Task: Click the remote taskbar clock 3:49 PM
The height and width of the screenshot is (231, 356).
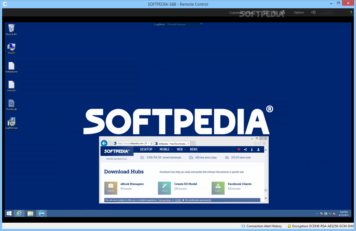Action: click(x=344, y=213)
